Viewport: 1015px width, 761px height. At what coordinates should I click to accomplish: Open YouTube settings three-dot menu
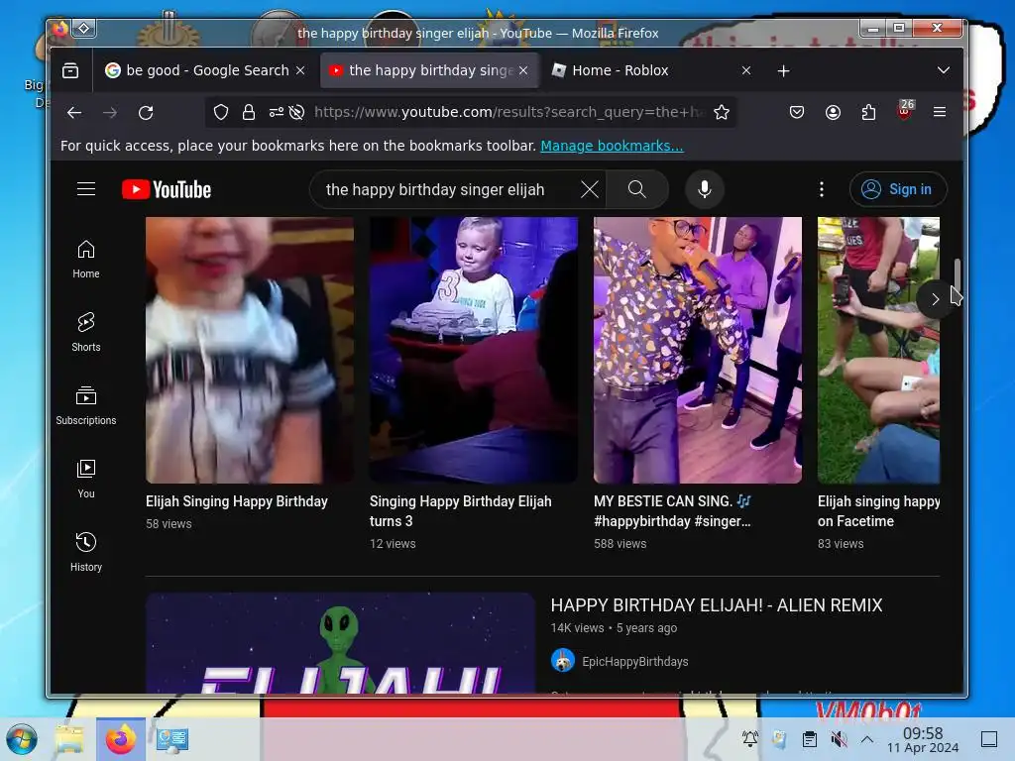click(x=822, y=189)
